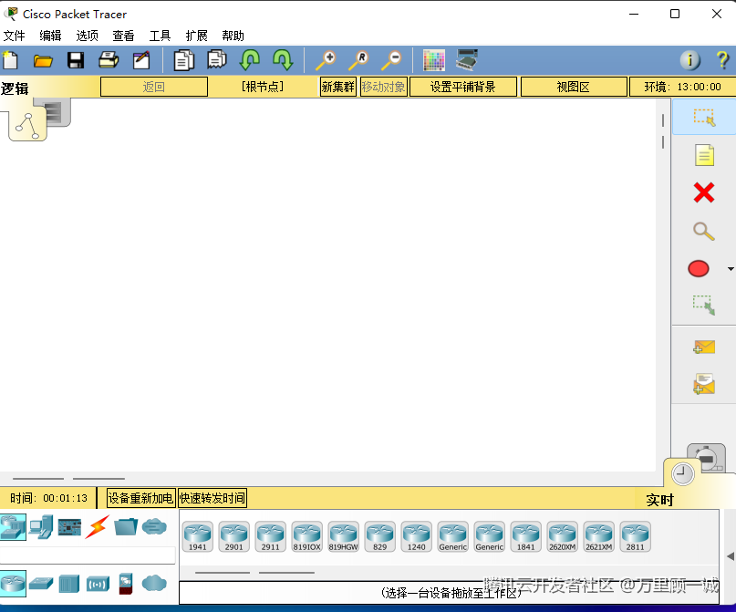
Task: Select the Security firewall subcategory icon
Action: (x=126, y=584)
